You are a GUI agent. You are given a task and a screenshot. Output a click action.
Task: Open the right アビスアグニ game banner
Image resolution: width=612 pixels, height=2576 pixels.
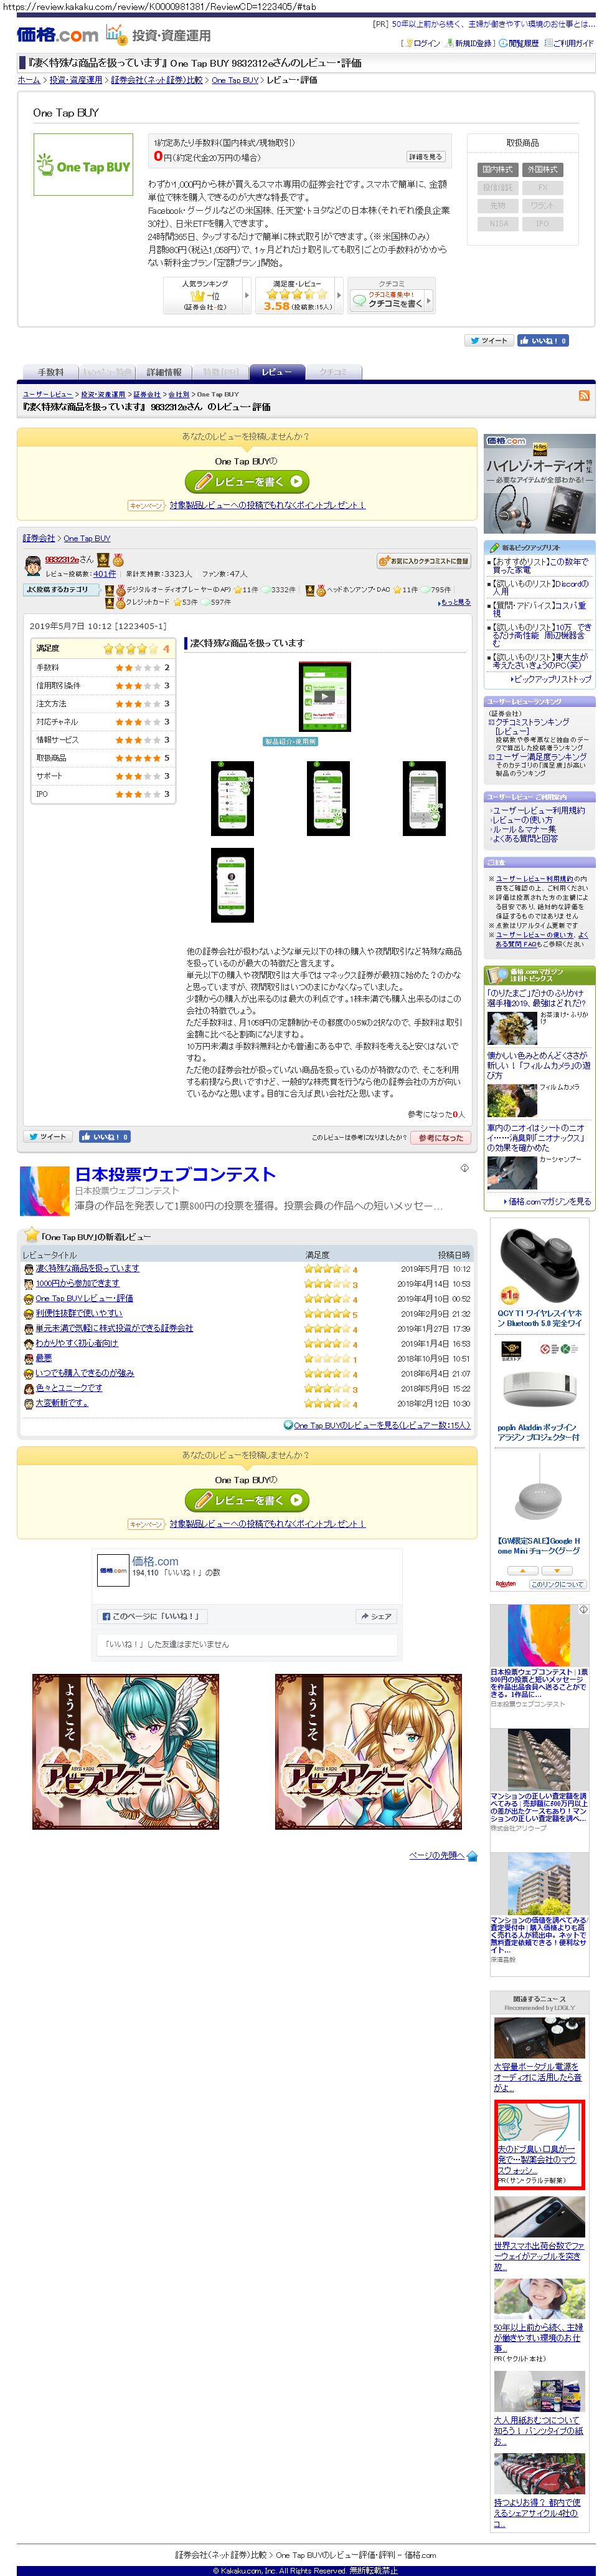[369, 1751]
